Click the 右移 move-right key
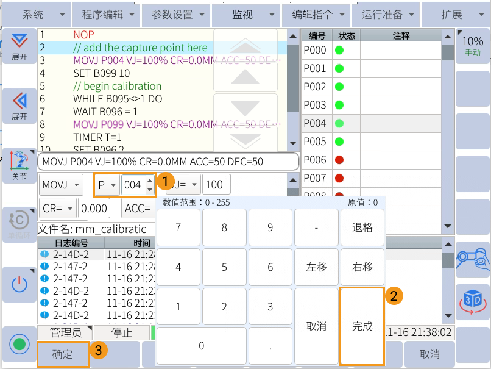This screenshot has width=491, height=369. pyautogui.click(x=362, y=267)
